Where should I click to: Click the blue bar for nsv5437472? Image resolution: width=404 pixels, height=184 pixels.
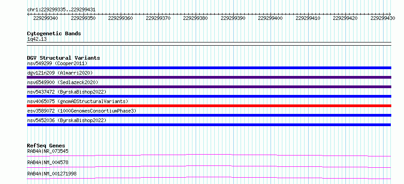[209, 96]
